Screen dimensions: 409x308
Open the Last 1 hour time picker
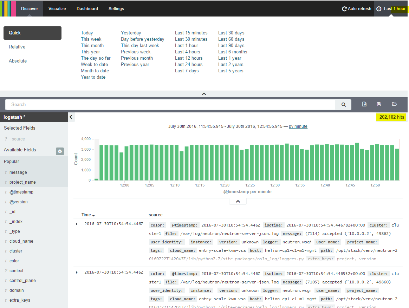391,9
